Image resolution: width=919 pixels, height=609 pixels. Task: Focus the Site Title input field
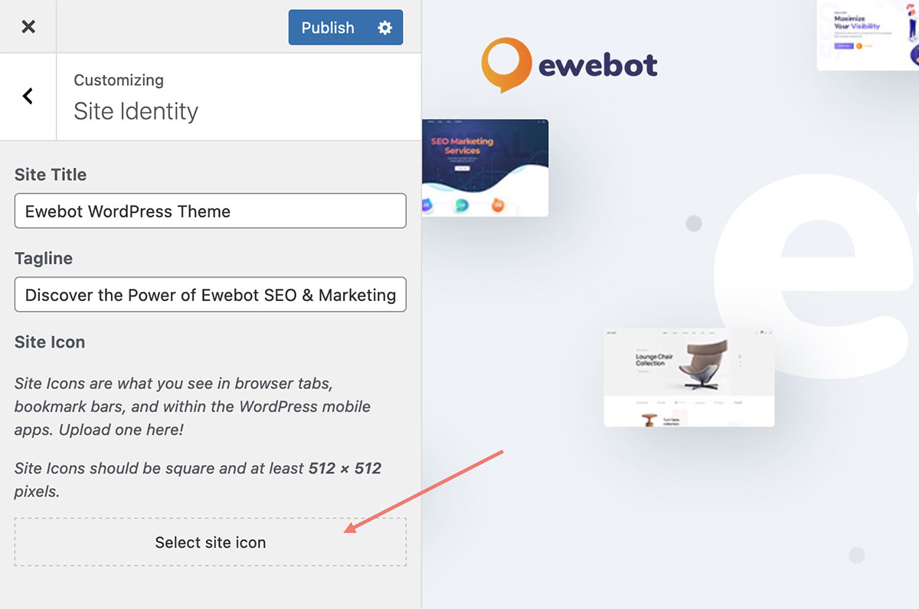coord(211,211)
